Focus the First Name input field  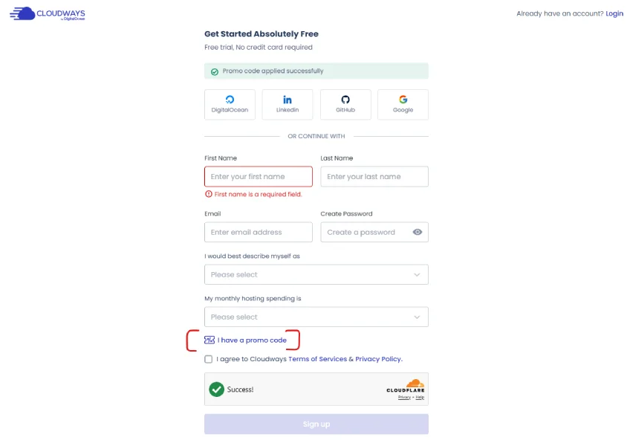(259, 176)
